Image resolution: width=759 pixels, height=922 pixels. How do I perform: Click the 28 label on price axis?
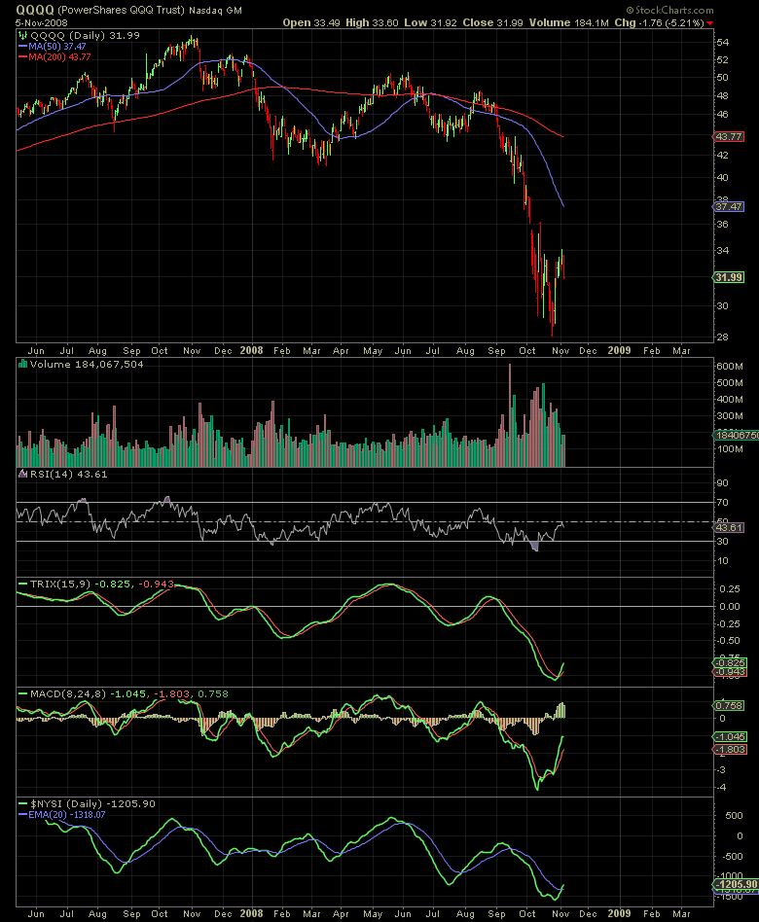pyautogui.click(x=723, y=337)
